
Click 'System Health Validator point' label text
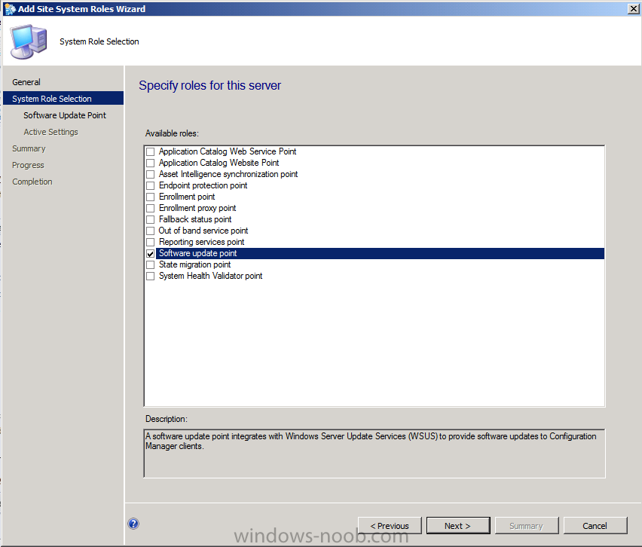(x=210, y=276)
